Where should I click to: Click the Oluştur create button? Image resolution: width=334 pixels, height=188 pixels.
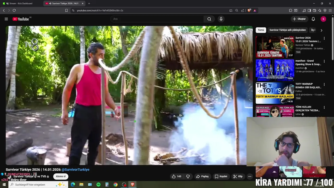[299, 19]
